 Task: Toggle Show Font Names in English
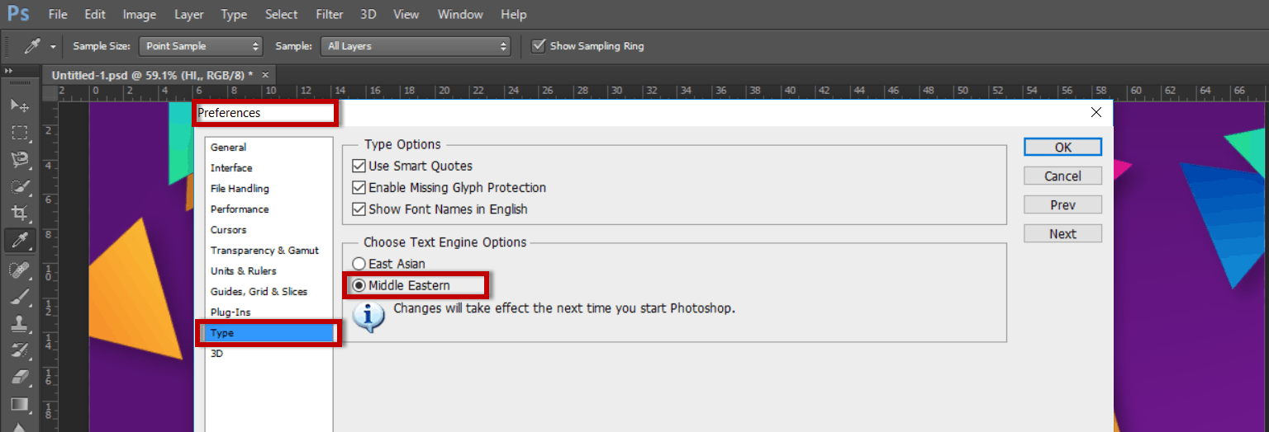(x=359, y=209)
